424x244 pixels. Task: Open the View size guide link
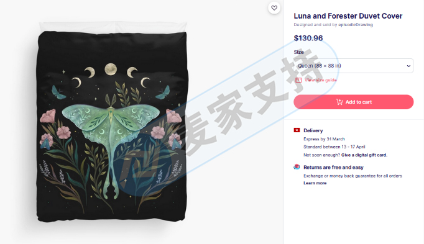coord(321,80)
